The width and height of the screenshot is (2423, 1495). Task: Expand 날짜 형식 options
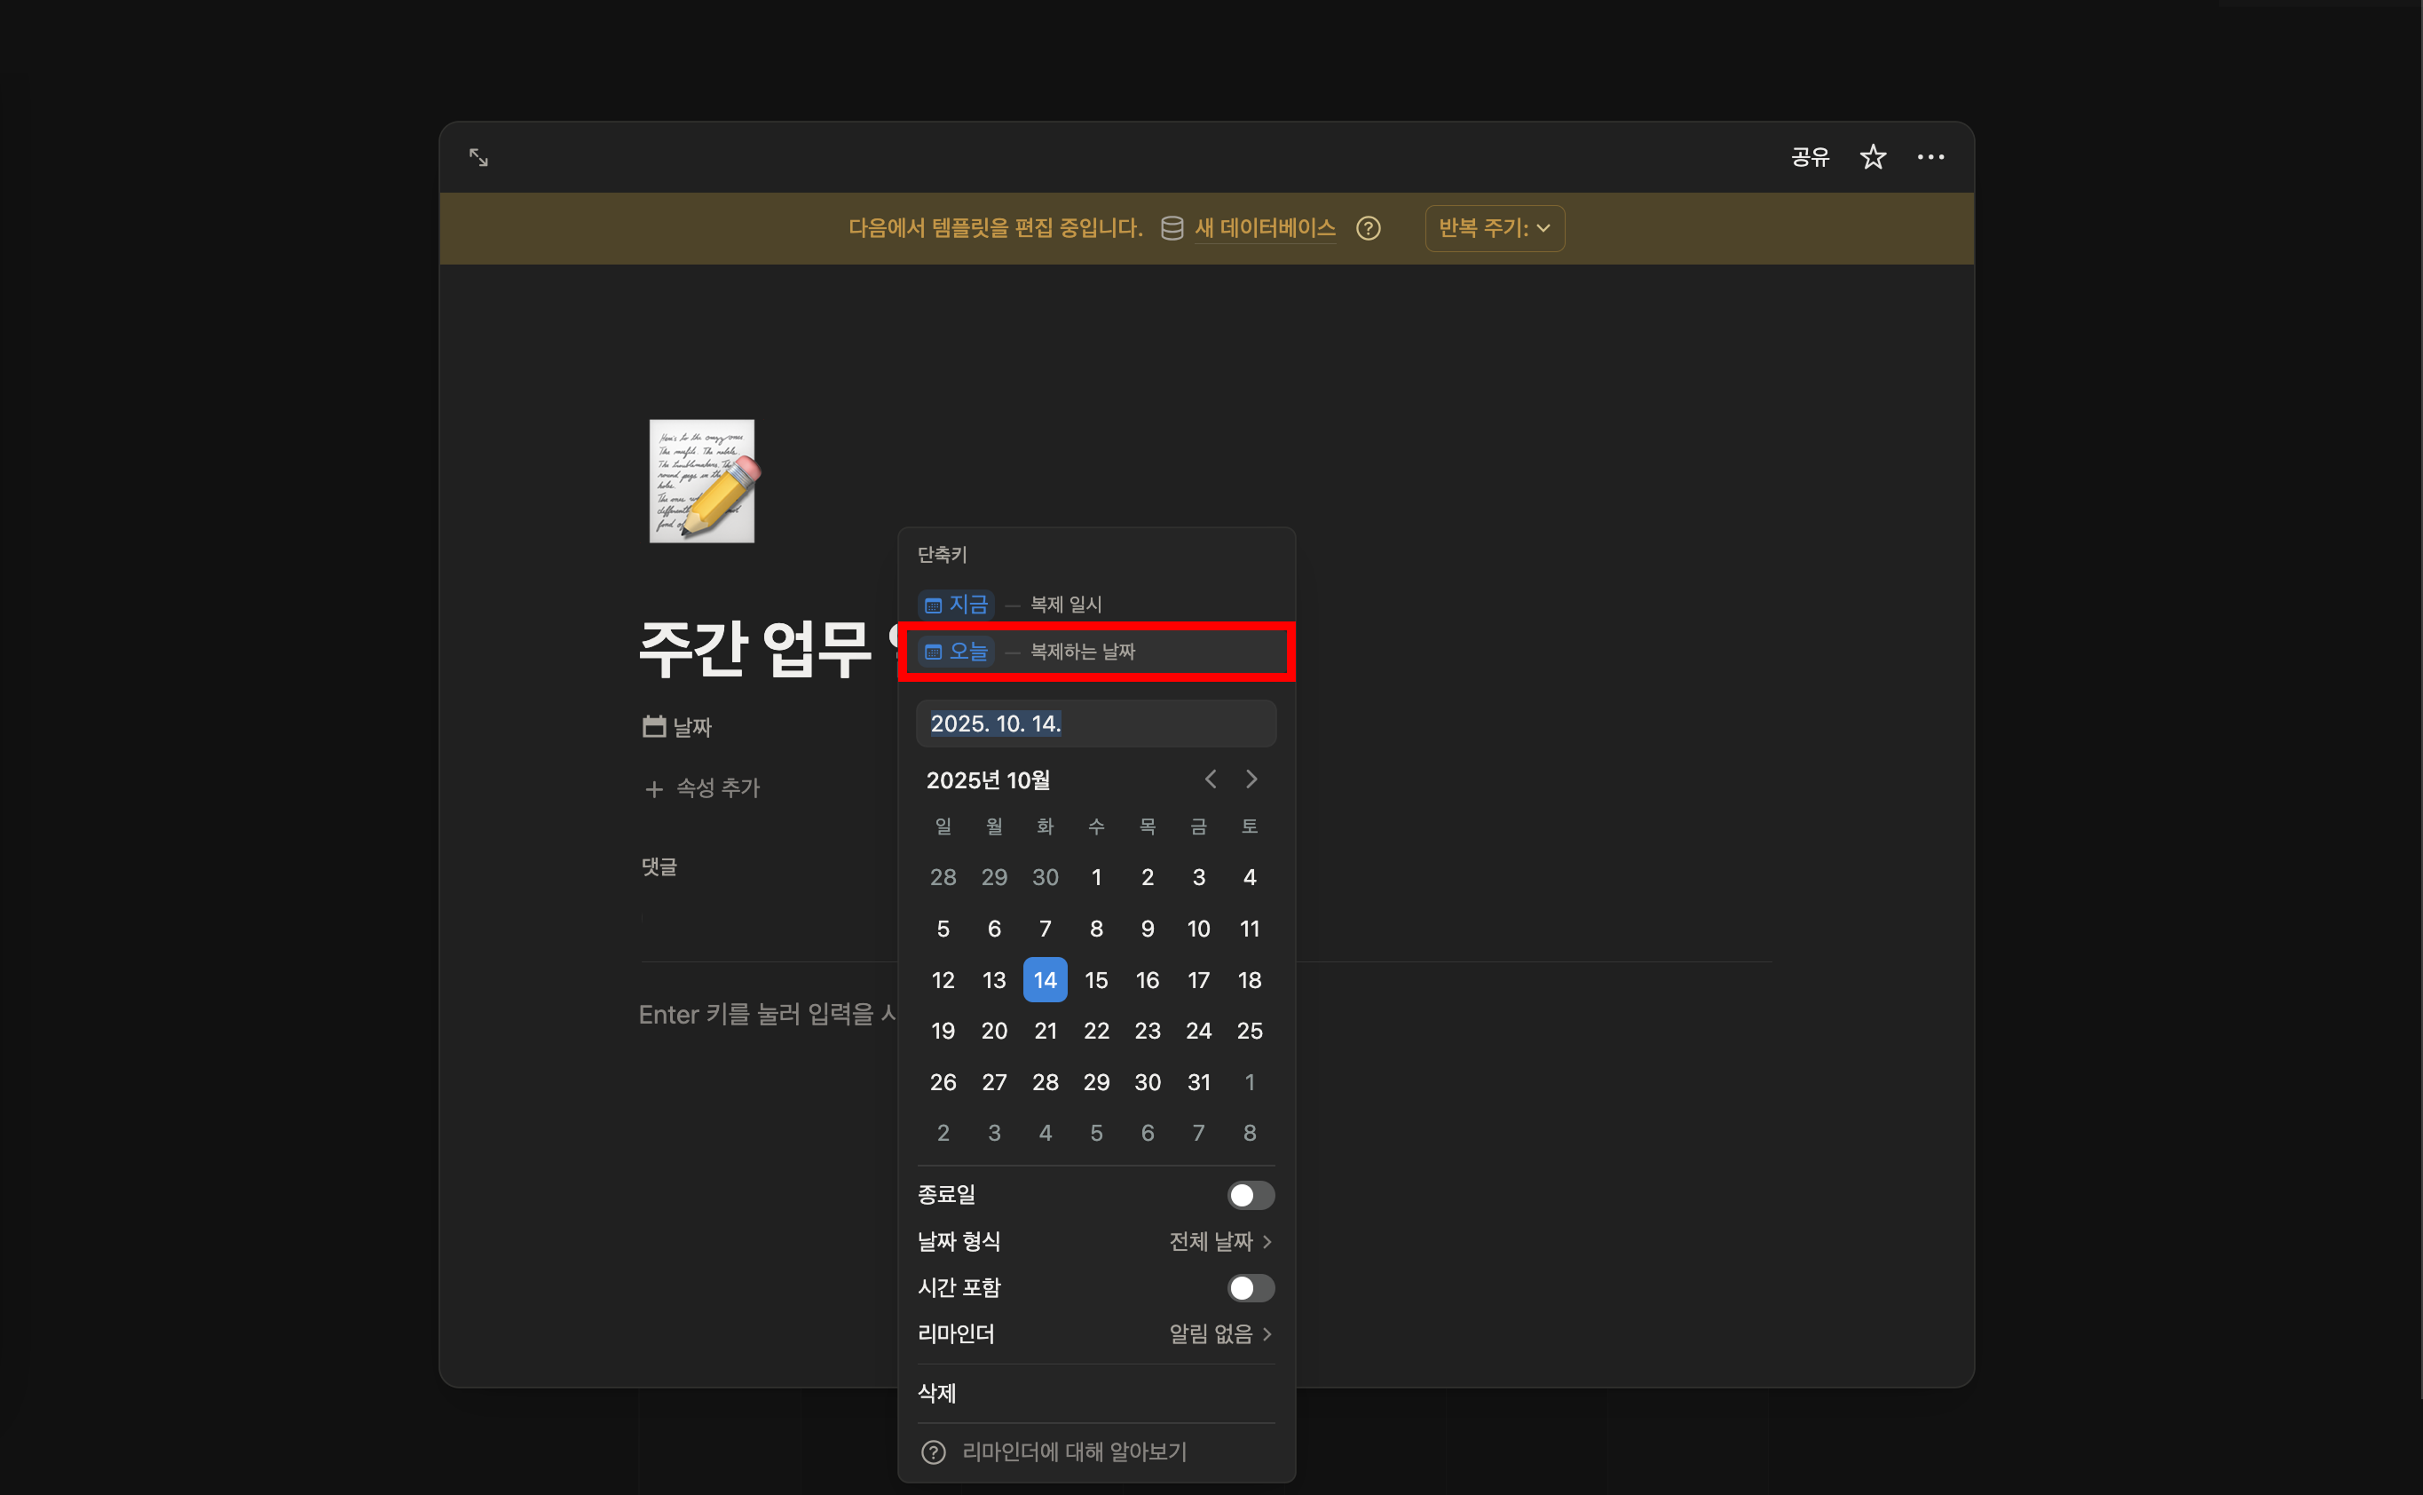tap(1219, 1241)
